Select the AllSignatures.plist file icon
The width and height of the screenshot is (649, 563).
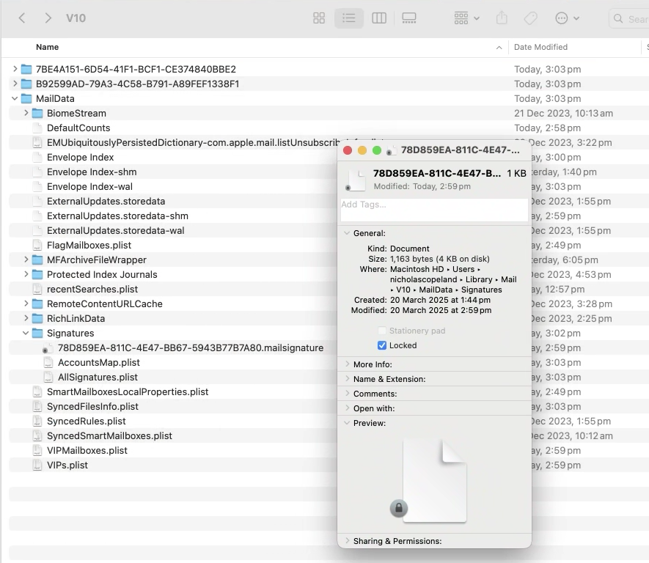point(48,378)
